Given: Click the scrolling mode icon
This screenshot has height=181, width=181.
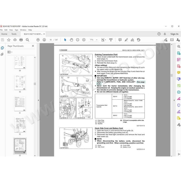Looking at the screenshot, I should click(111, 40).
